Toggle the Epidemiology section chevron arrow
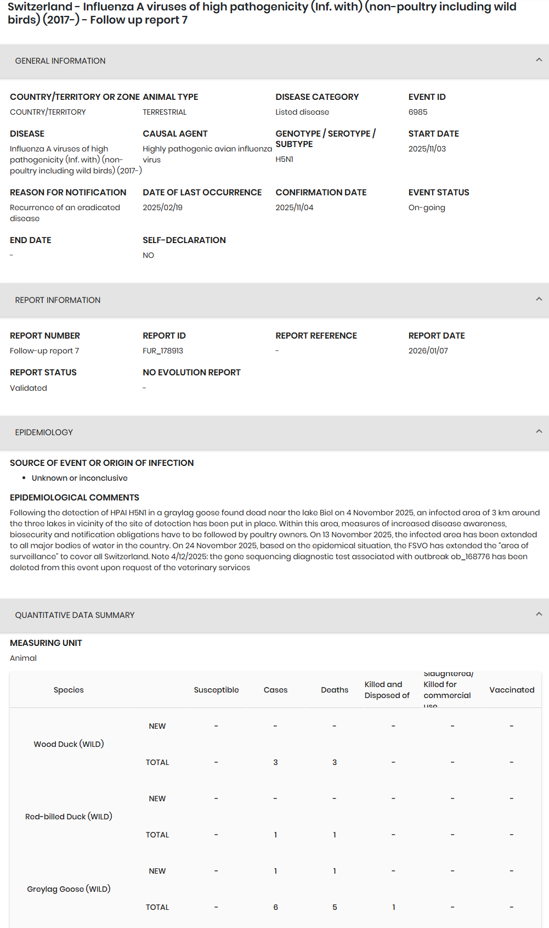Image resolution: width=549 pixels, height=928 pixels. tap(539, 432)
